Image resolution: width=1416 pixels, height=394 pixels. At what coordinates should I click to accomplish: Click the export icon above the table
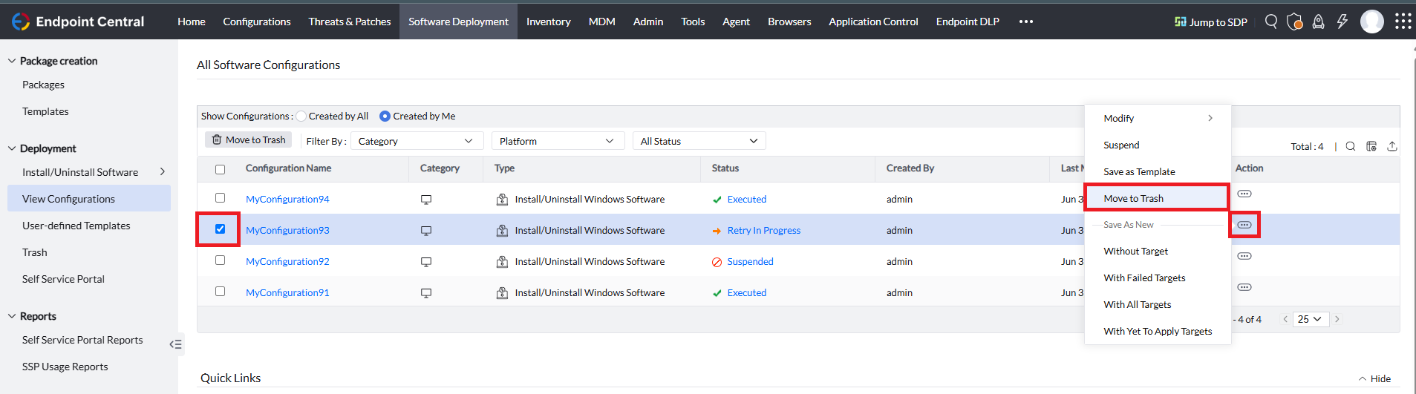pos(1392,146)
